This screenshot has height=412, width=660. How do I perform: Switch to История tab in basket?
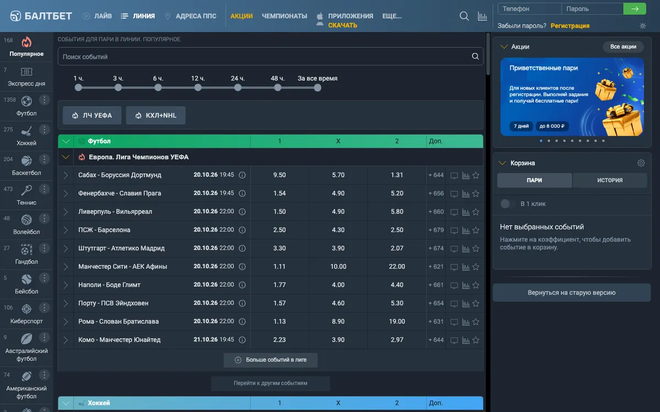(610, 180)
